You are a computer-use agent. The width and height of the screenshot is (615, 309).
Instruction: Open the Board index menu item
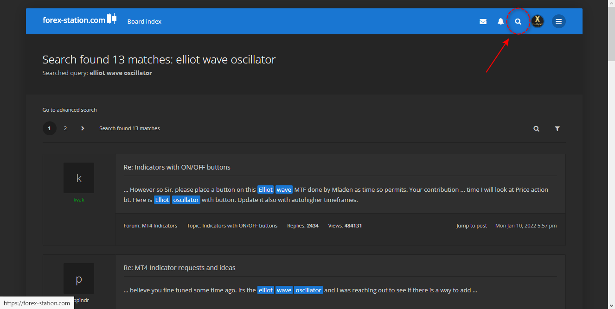coord(144,21)
